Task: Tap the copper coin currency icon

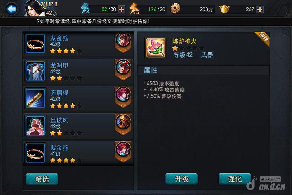Action: click(175, 9)
